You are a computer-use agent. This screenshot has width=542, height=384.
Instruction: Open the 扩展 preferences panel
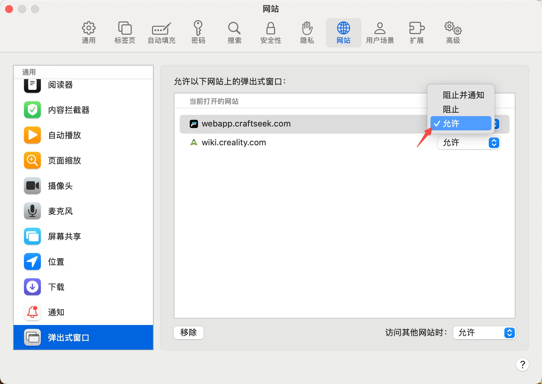pyautogui.click(x=416, y=32)
